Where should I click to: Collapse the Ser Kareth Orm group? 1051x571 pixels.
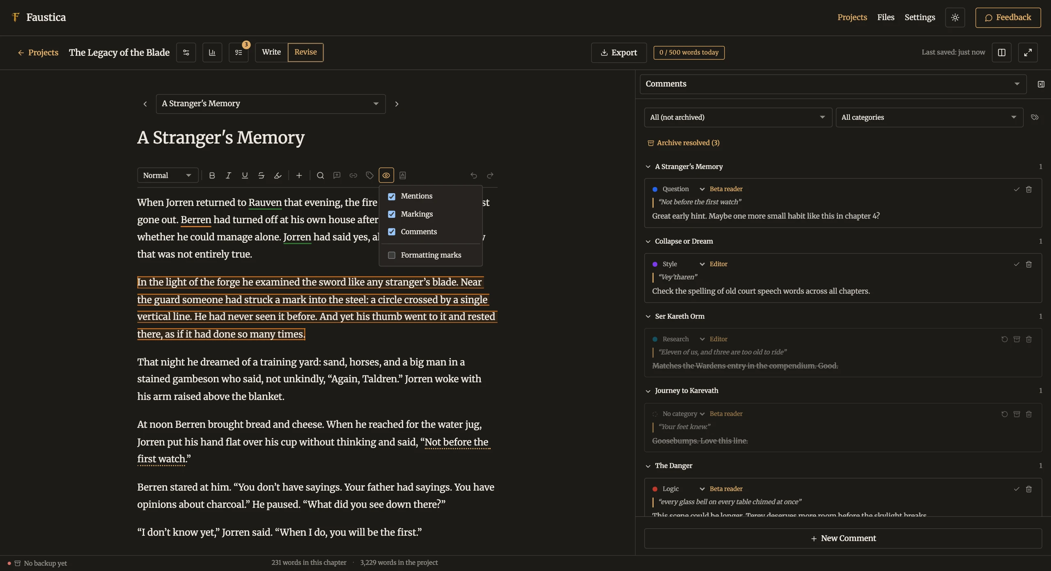pos(648,317)
